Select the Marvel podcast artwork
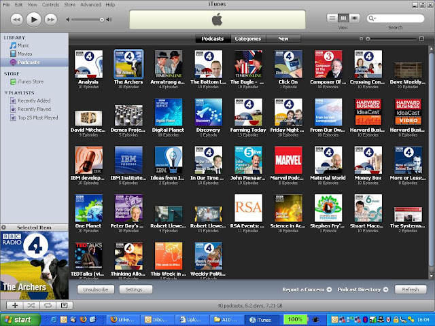The width and height of the screenshot is (435, 326). (288, 160)
